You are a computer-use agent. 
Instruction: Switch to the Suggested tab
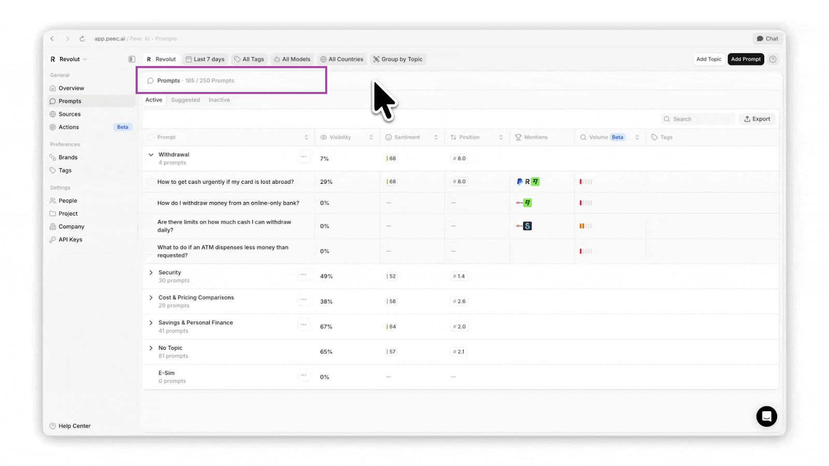(x=185, y=100)
